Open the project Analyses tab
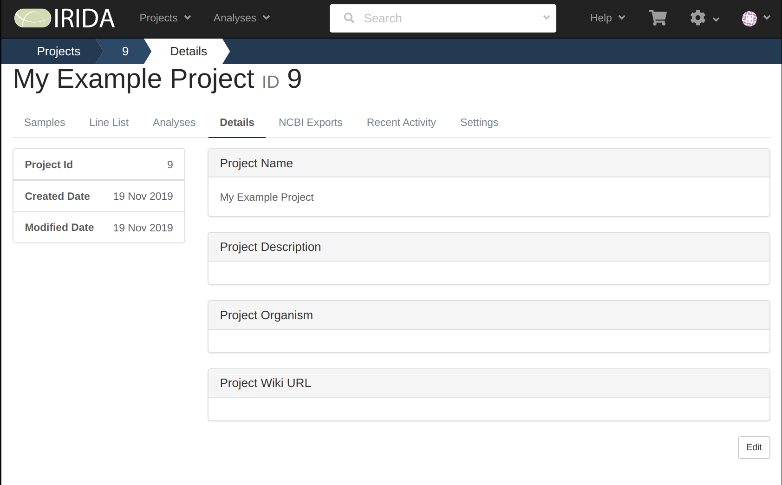This screenshot has height=485, width=782. (x=174, y=122)
